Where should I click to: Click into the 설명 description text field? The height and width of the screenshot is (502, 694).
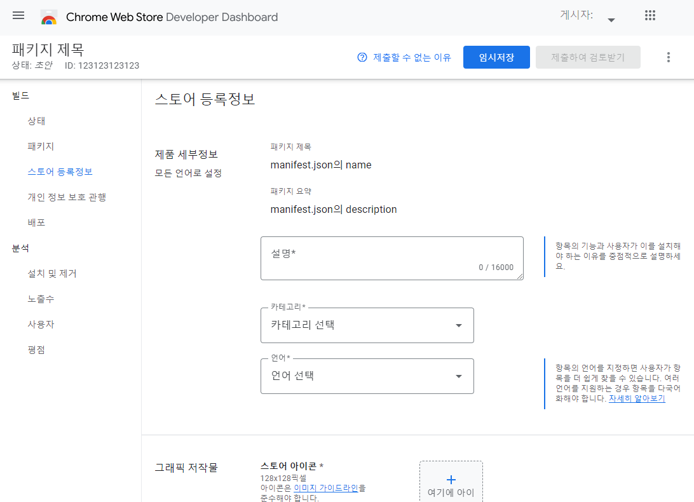coord(392,258)
